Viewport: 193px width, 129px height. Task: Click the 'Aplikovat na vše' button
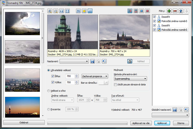141,123
